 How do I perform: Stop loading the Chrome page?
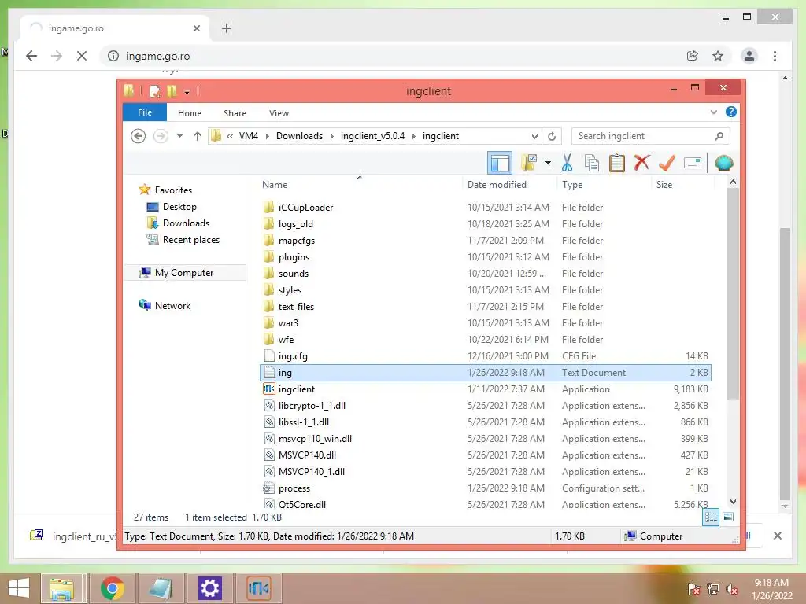pyautogui.click(x=82, y=56)
